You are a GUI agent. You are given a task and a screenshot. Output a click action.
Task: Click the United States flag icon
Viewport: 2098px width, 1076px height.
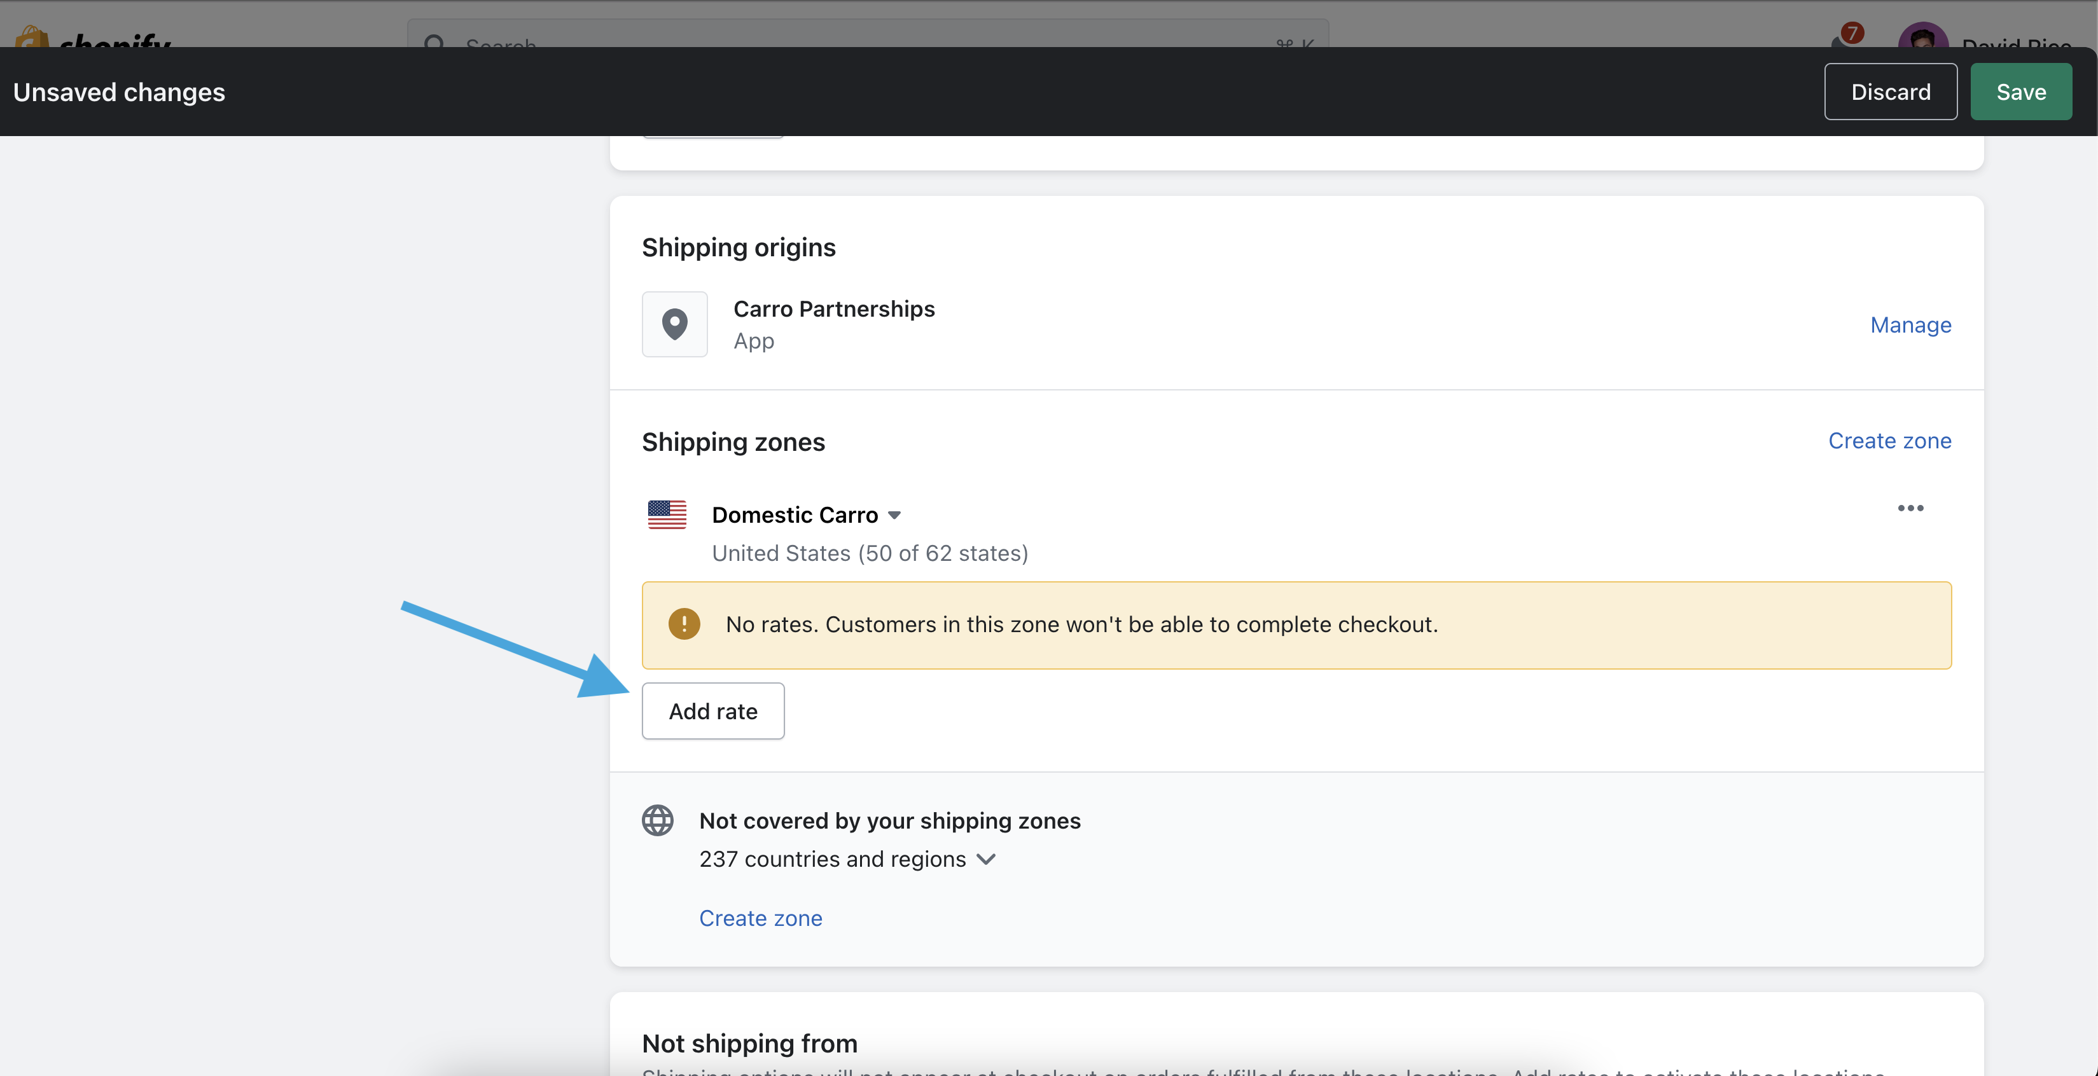[666, 514]
